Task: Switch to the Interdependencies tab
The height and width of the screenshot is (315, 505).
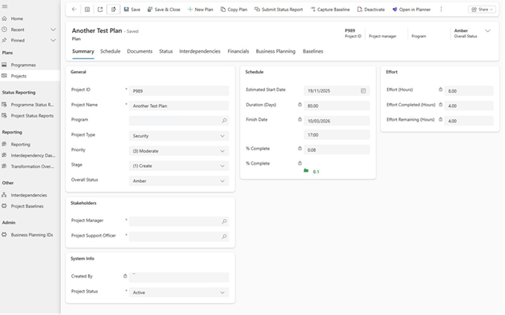Action: click(x=200, y=51)
